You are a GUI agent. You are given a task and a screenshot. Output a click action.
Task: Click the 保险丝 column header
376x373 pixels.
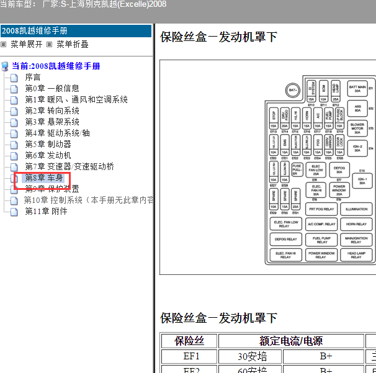(189, 341)
